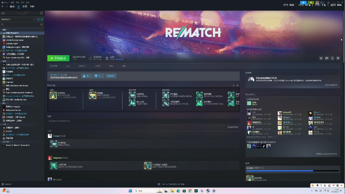The height and width of the screenshot is (194, 345).
Task: Click the achievements badge icon near play button
Action: point(107,58)
